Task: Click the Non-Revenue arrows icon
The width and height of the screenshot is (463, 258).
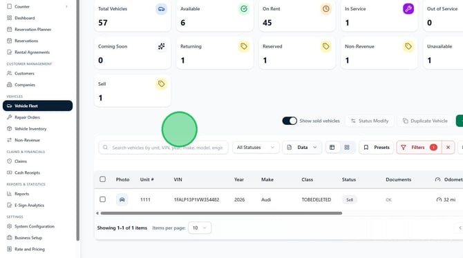Action: pos(10,140)
